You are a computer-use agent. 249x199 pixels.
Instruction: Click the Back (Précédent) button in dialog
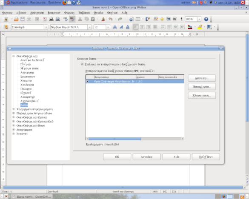(206, 157)
